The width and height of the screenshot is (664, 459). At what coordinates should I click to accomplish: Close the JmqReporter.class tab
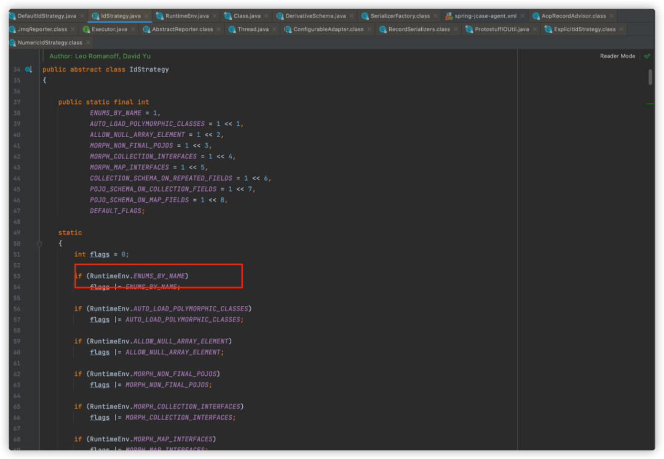(73, 29)
